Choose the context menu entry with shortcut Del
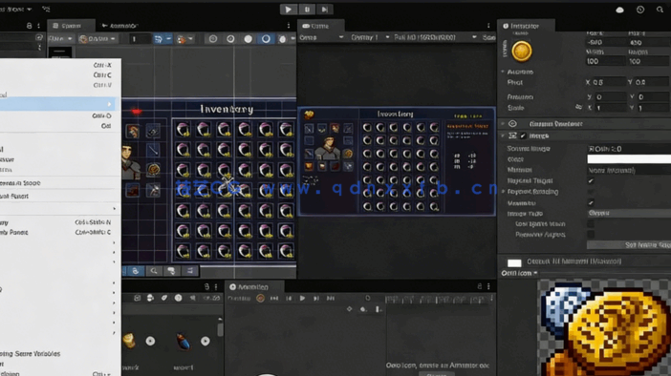Image resolution: width=671 pixels, height=376 pixels. pos(60,126)
